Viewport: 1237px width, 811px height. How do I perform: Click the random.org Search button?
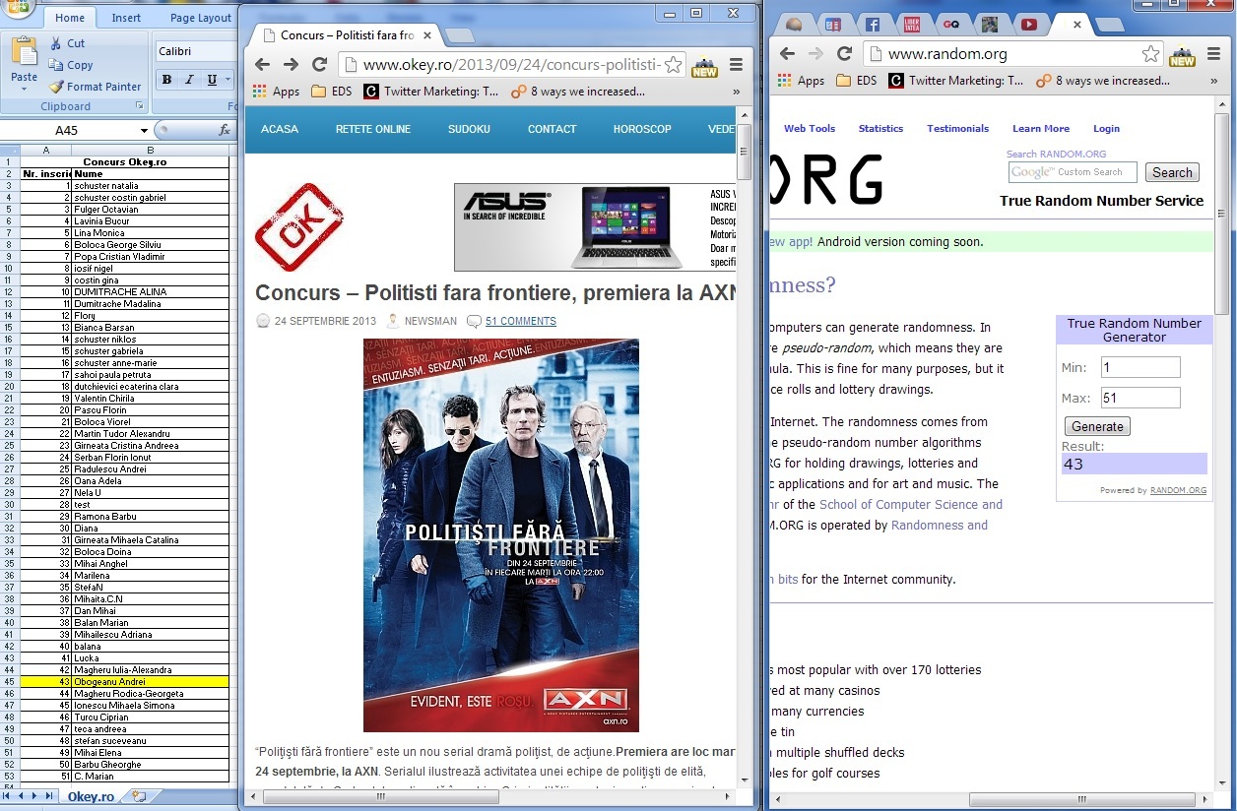(x=1172, y=172)
